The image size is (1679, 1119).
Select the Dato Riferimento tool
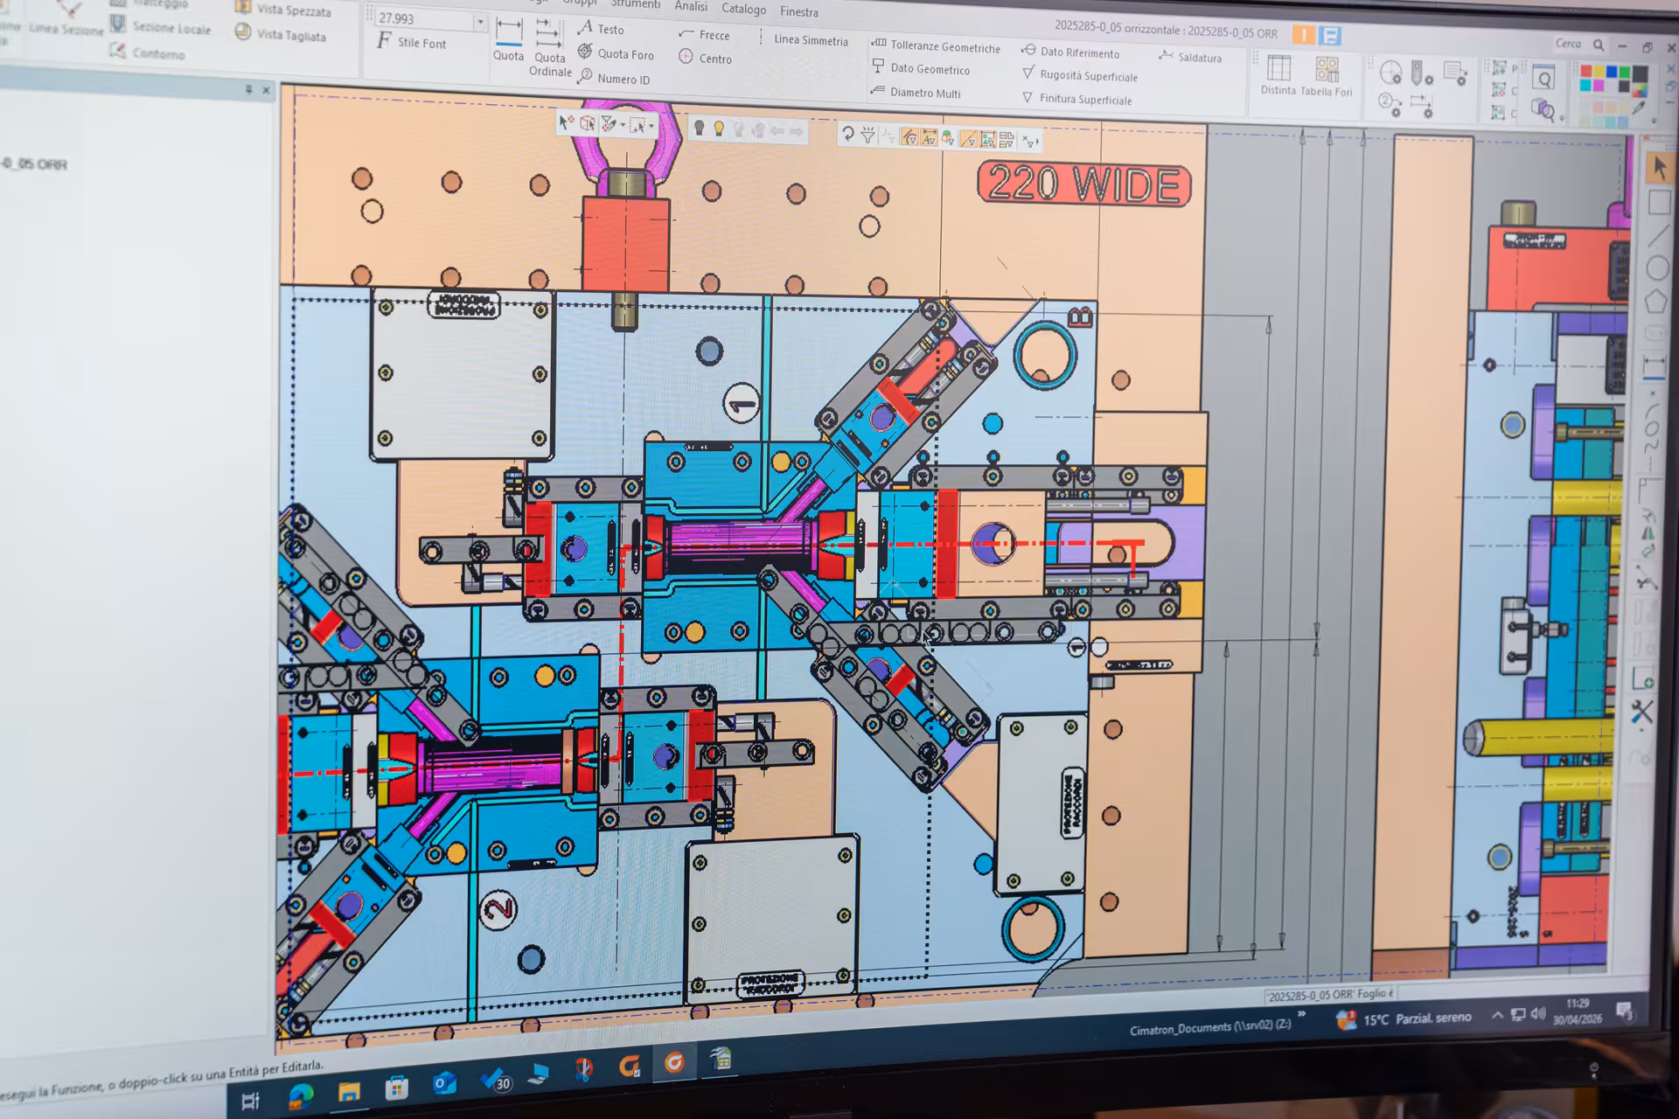[x=1070, y=52]
